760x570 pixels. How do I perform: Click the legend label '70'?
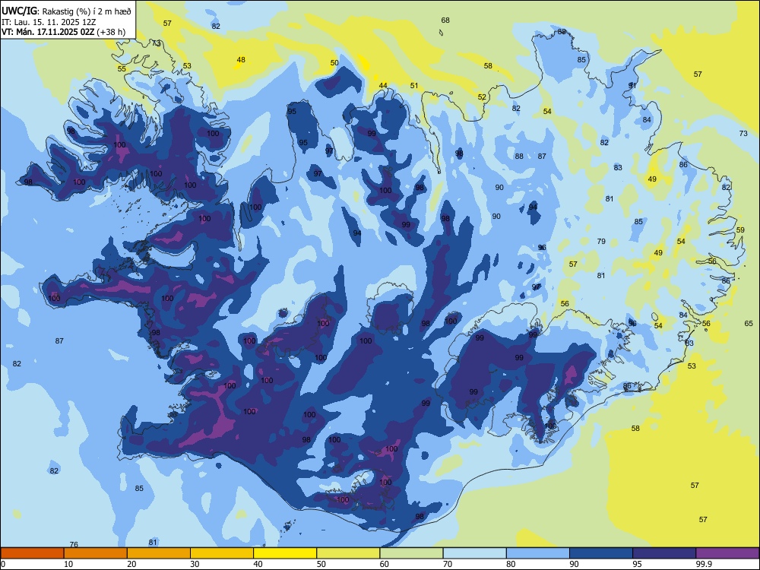click(x=448, y=564)
